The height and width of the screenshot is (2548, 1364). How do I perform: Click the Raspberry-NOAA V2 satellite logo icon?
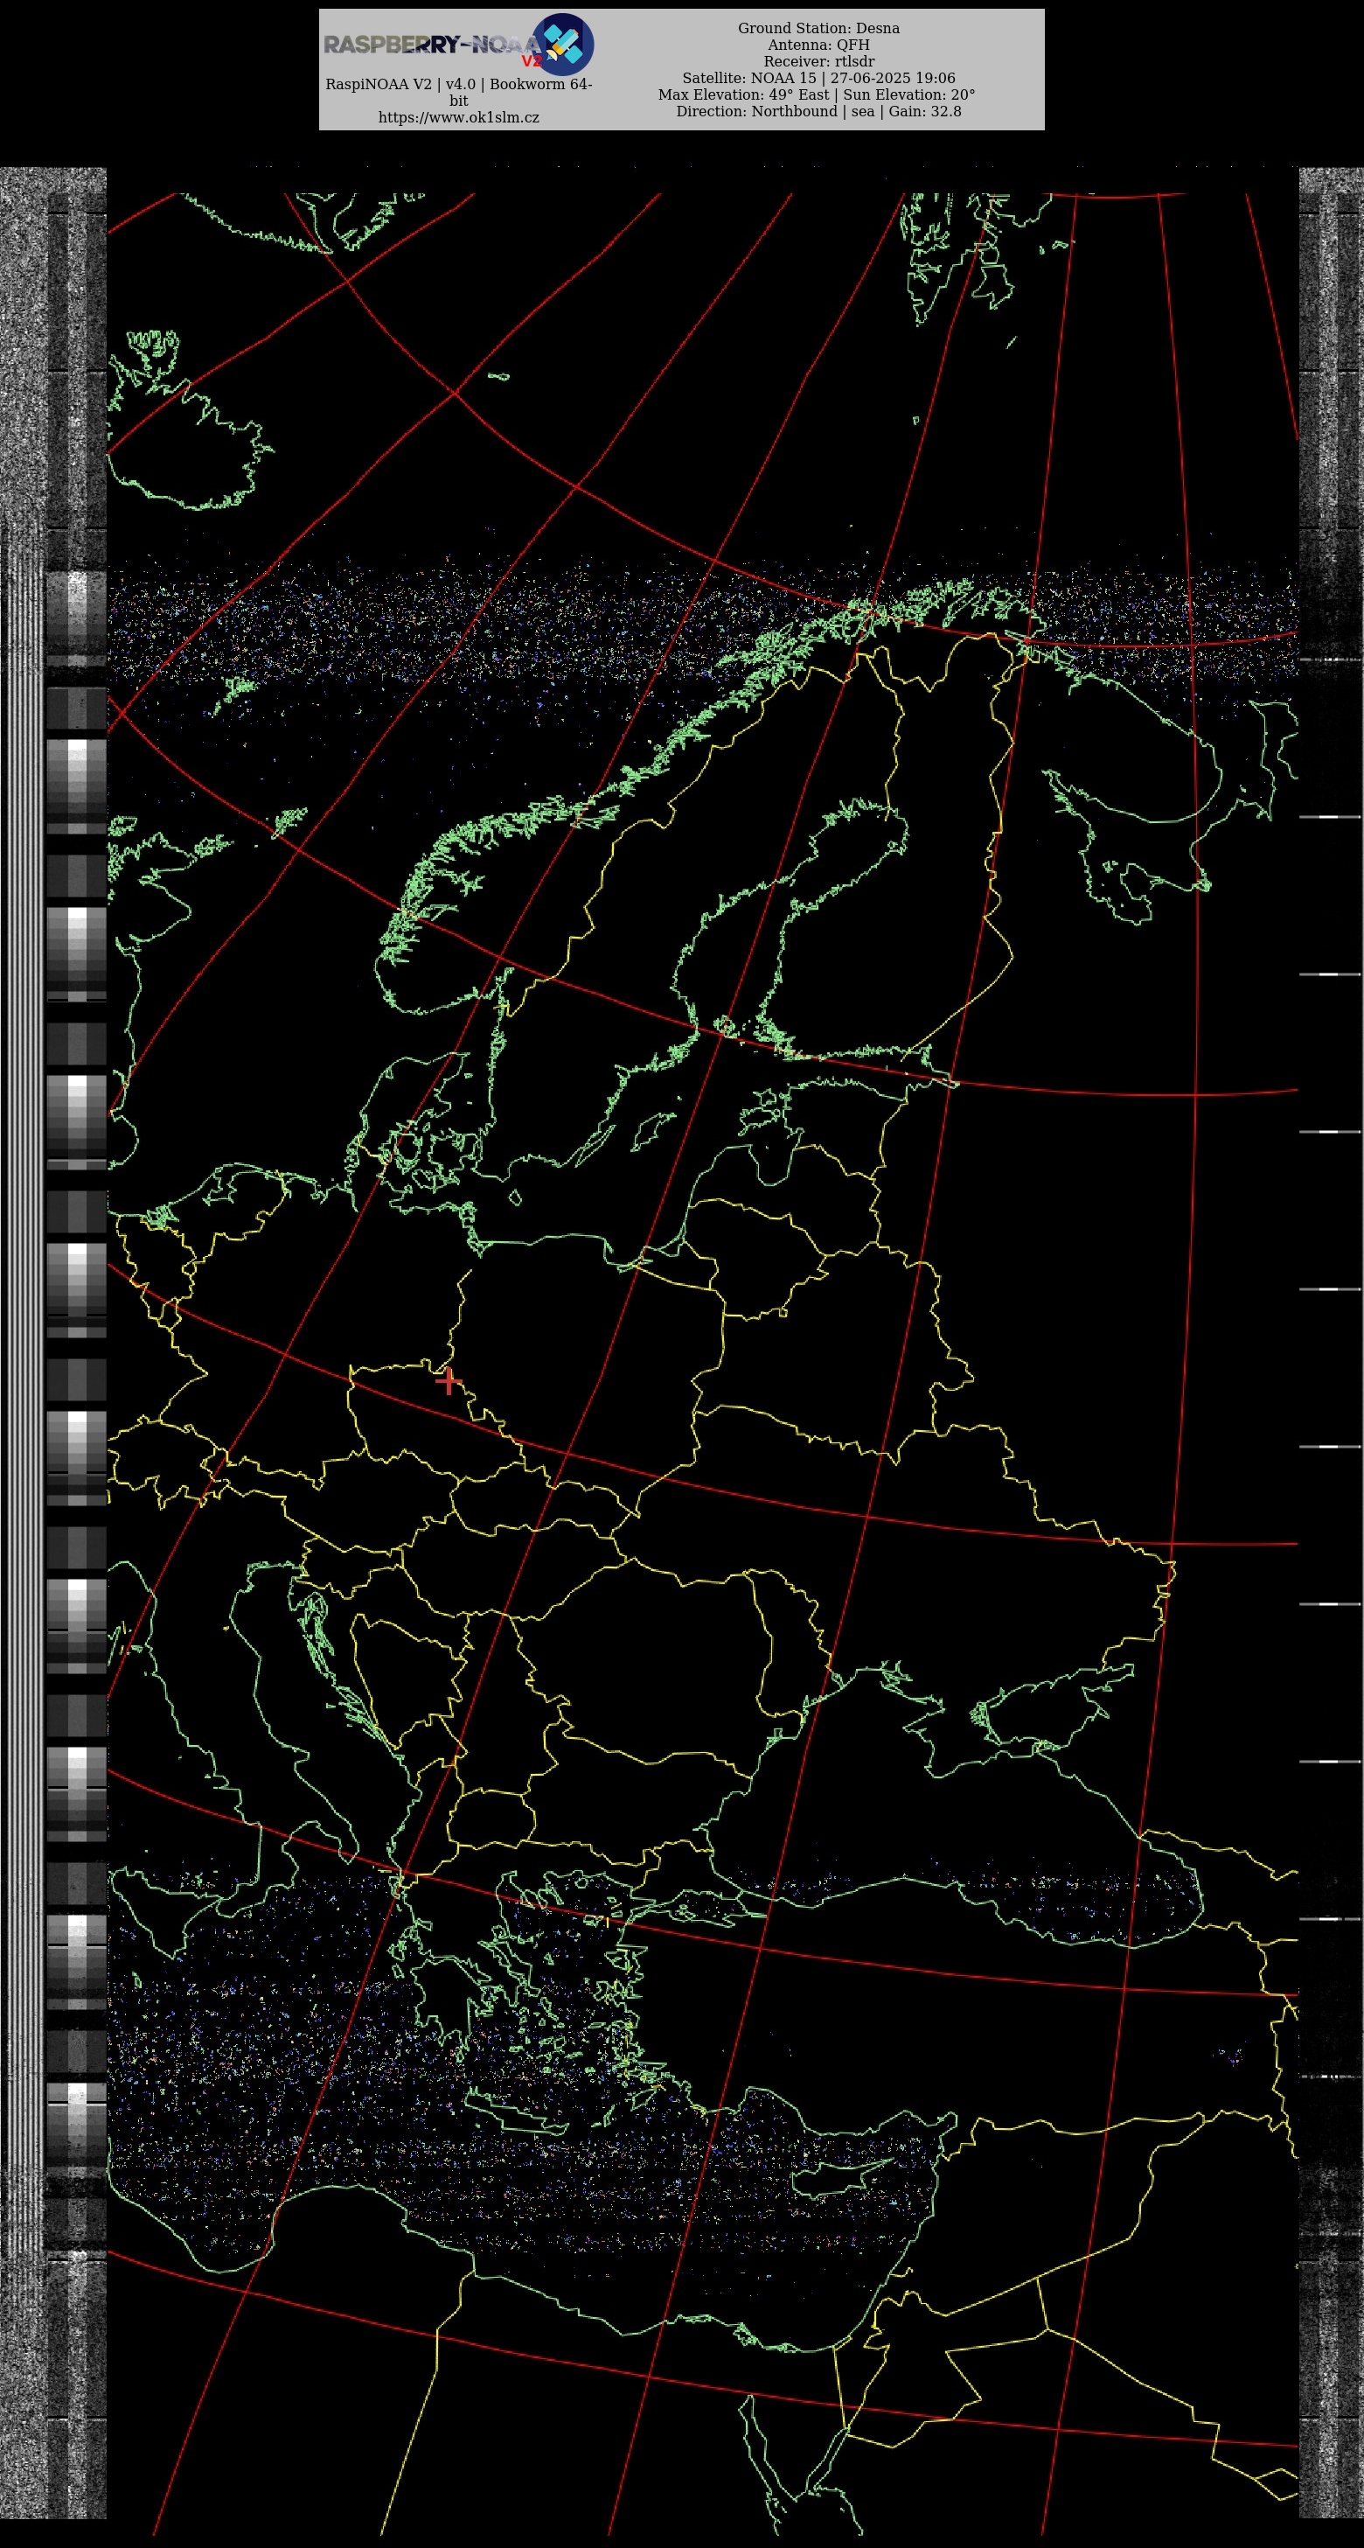[x=562, y=45]
